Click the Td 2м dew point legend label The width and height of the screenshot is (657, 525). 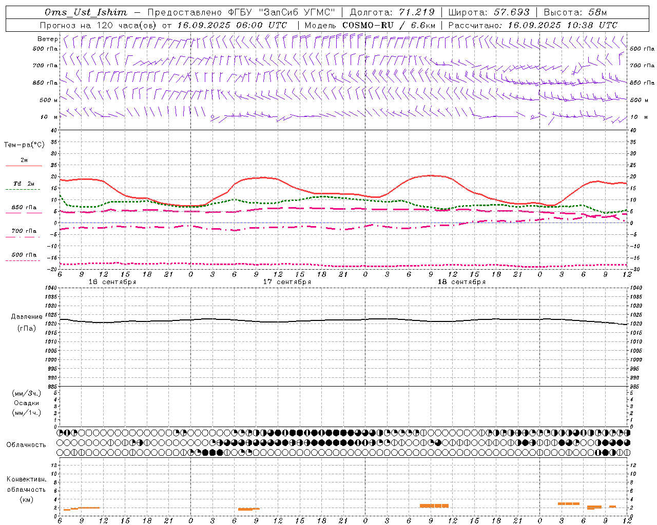coord(24,184)
